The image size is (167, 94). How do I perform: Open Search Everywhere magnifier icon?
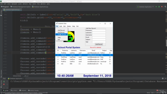(x=165, y=7)
